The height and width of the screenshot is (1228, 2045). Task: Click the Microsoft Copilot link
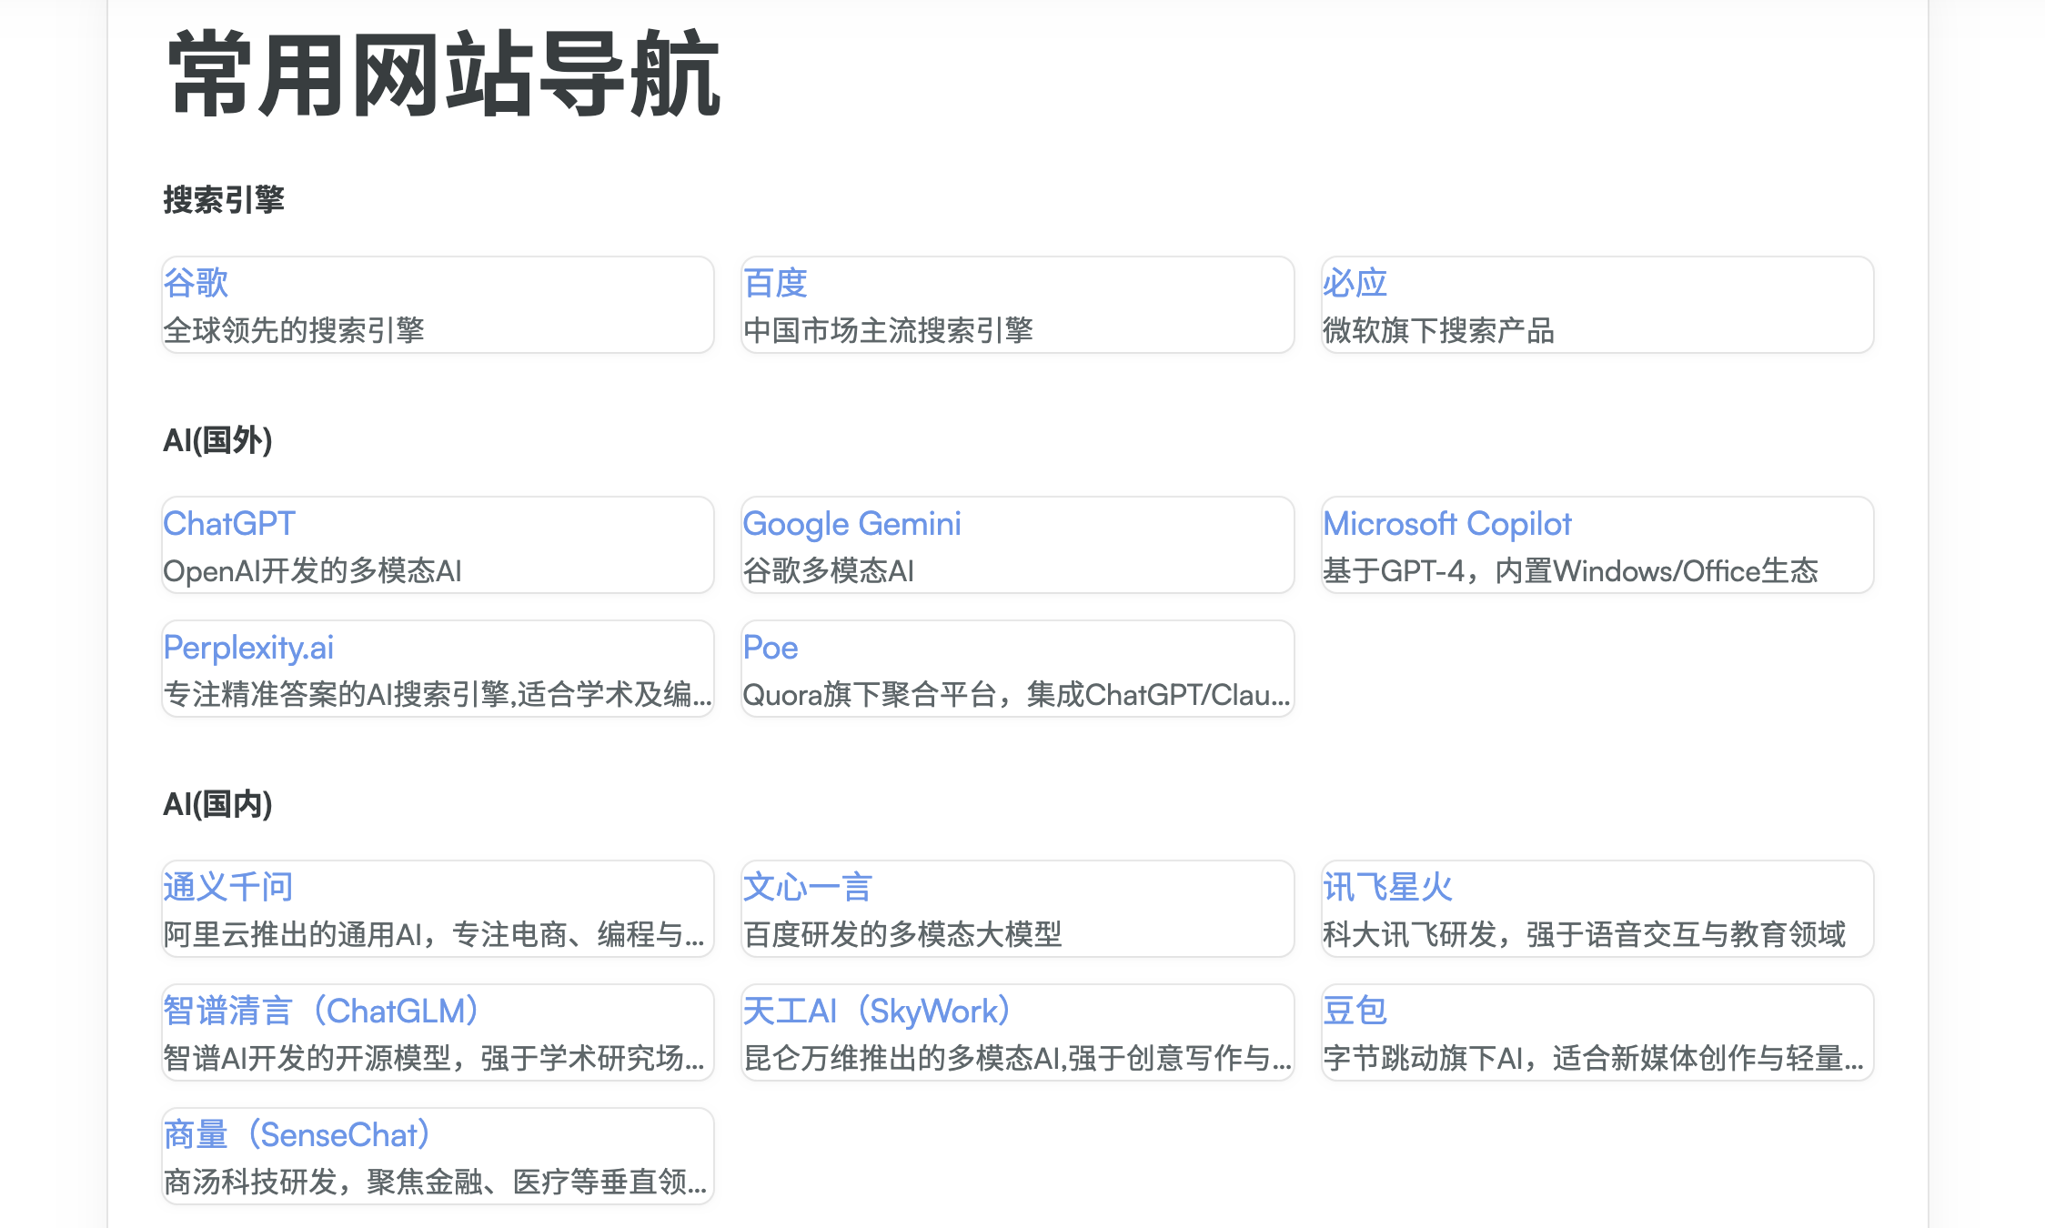pyautogui.click(x=1446, y=524)
